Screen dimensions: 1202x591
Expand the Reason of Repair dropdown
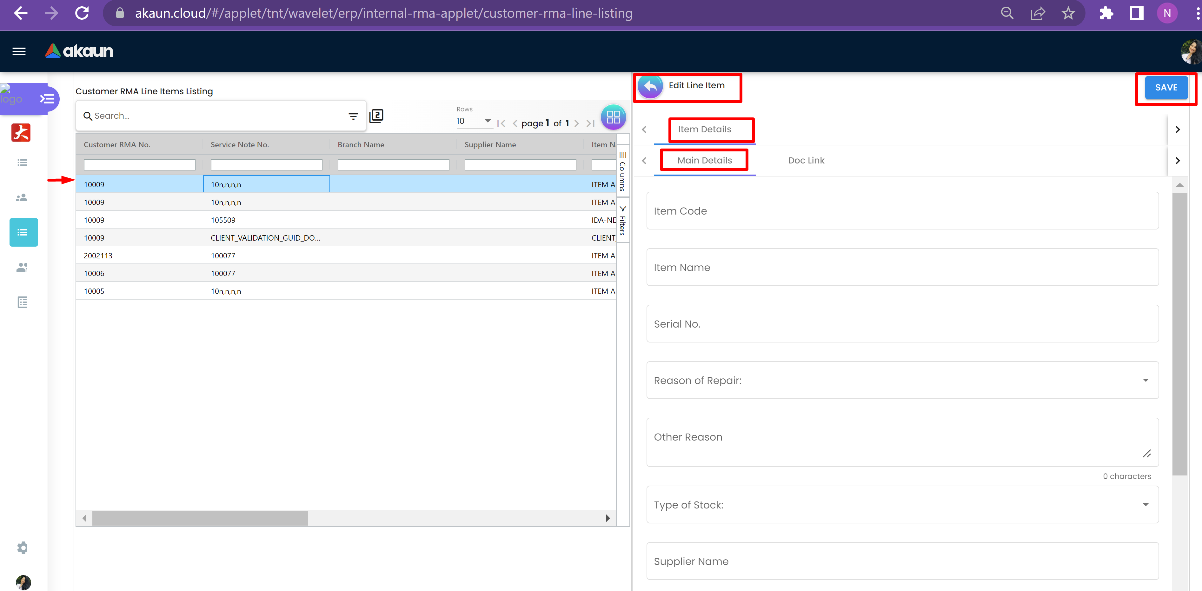(x=1145, y=380)
